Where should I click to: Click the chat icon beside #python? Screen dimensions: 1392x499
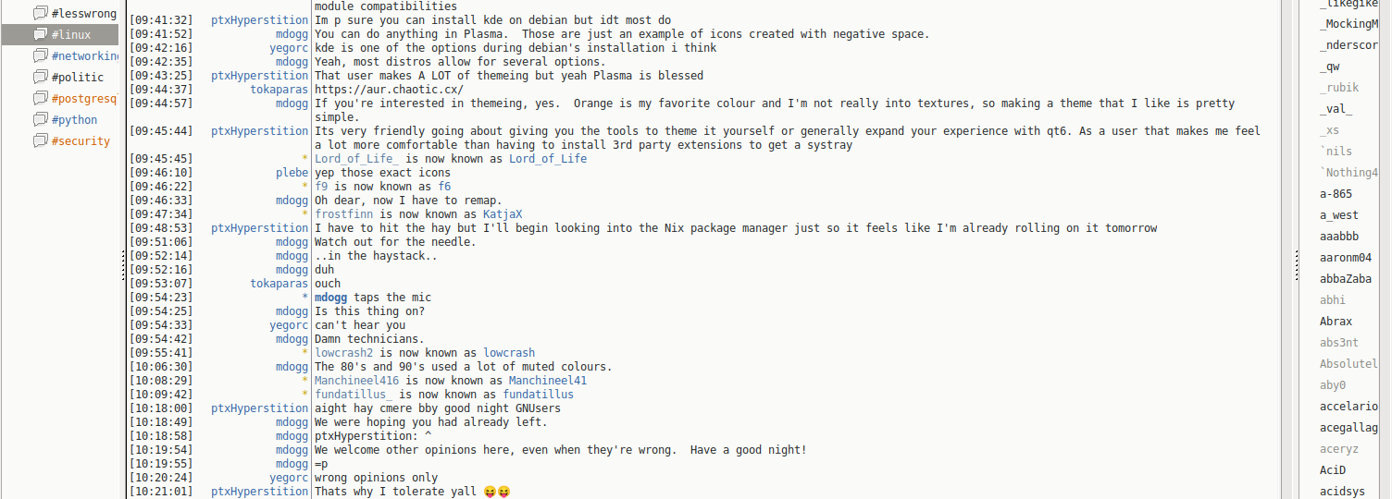point(40,120)
